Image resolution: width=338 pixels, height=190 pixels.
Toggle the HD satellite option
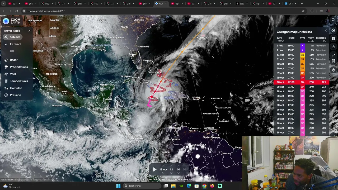[x=12, y=51]
